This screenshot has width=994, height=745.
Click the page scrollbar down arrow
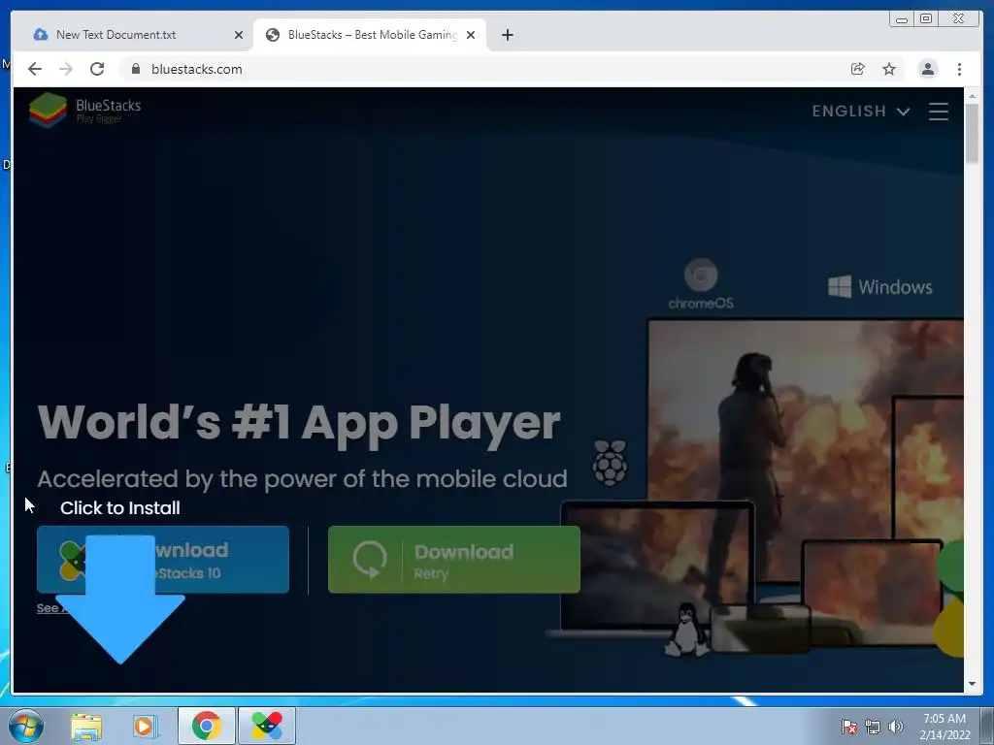(x=972, y=684)
